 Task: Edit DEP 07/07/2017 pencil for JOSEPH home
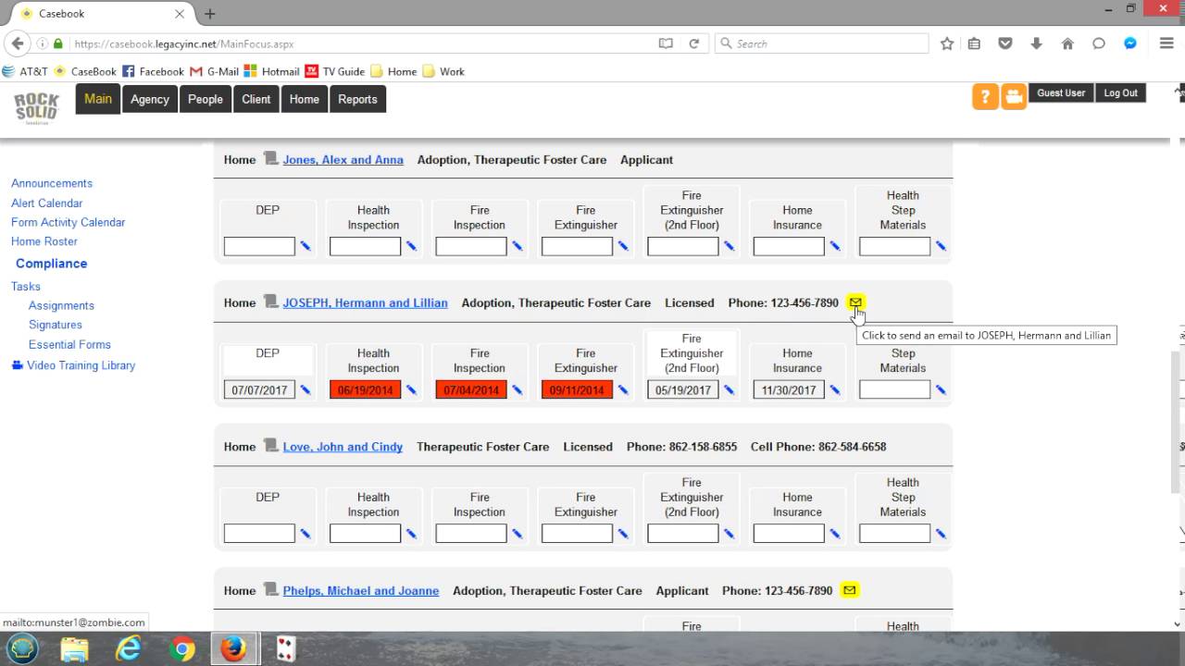[306, 390]
